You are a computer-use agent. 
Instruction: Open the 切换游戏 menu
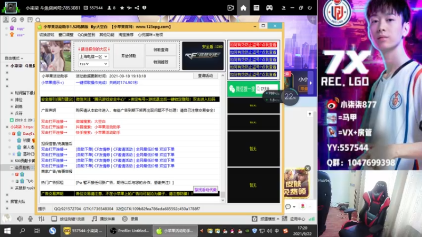[47, 35]
